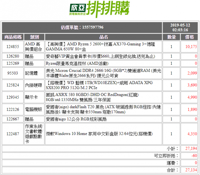
Task: Click the 愛國者aigo 12公分 RGB炫彩風扇 name
Action: (76, 119)
